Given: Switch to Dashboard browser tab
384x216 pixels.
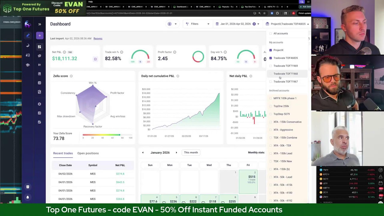Looking at the screenshot, I should tap(183, 7).
